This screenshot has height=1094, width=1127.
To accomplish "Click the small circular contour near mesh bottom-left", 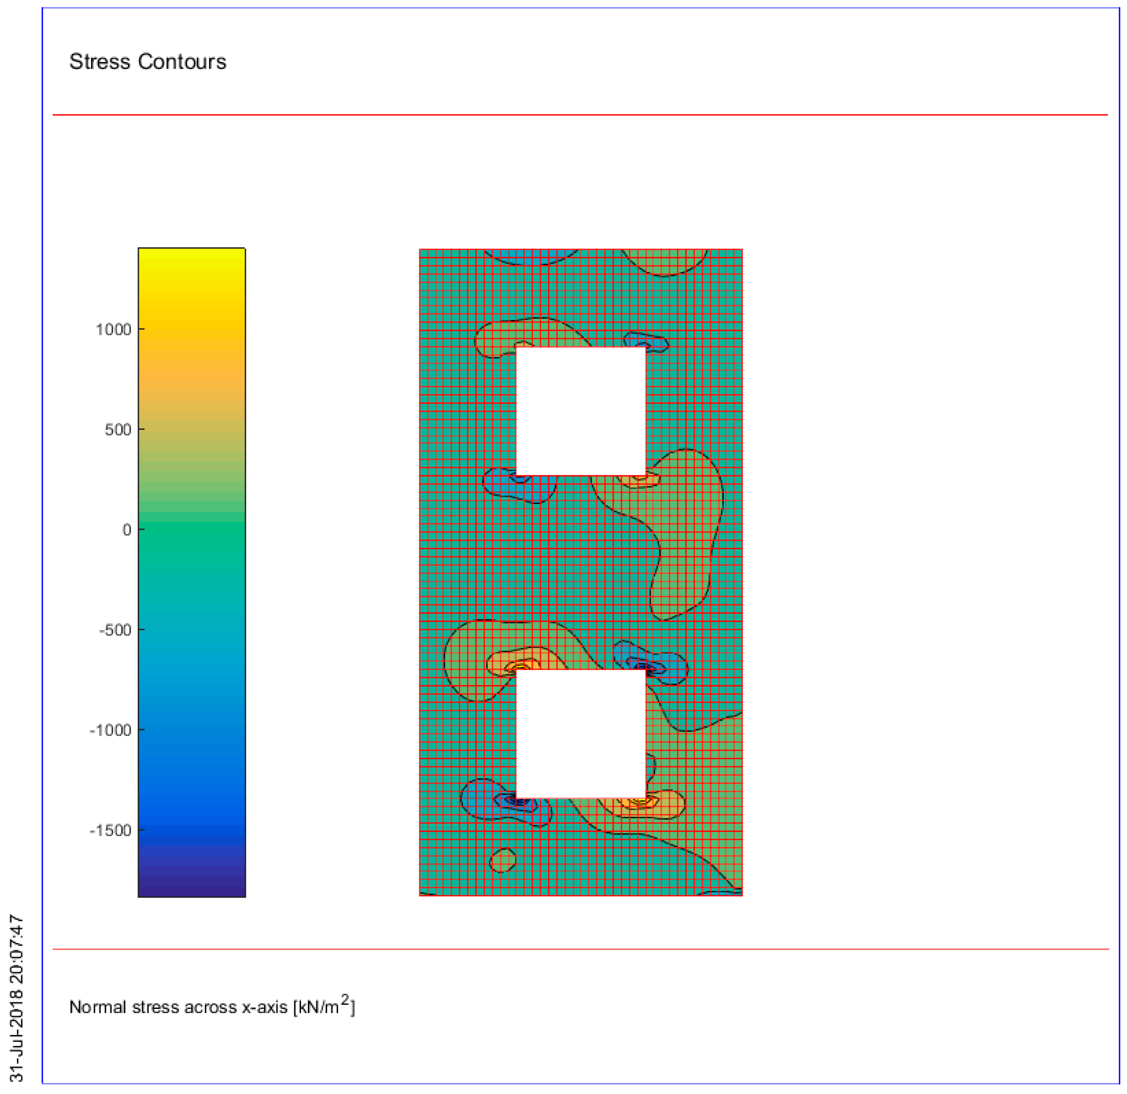I will coord(503,860).
